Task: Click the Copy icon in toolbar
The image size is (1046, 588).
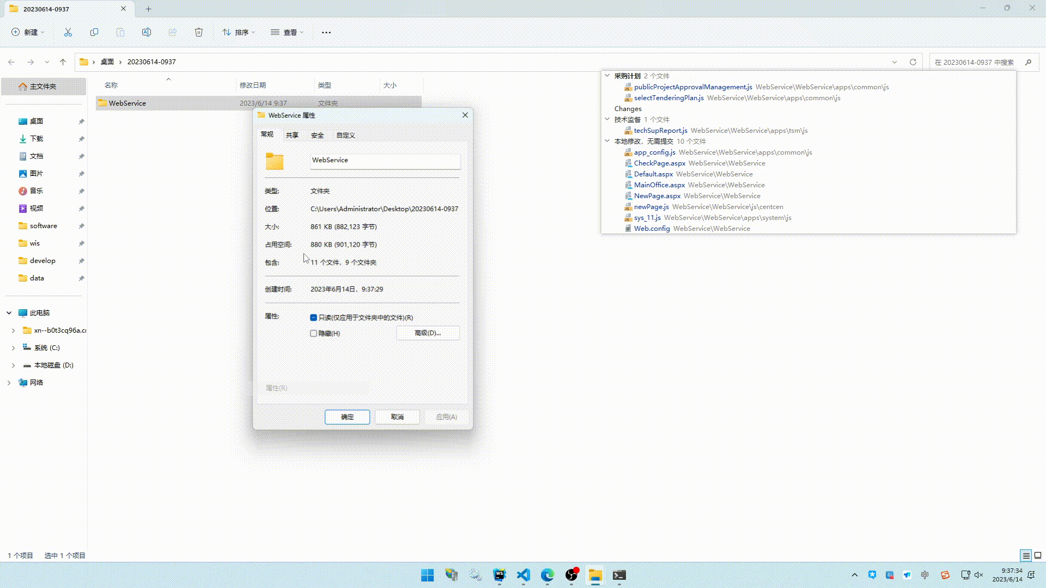Action: [x=94, y=32]
